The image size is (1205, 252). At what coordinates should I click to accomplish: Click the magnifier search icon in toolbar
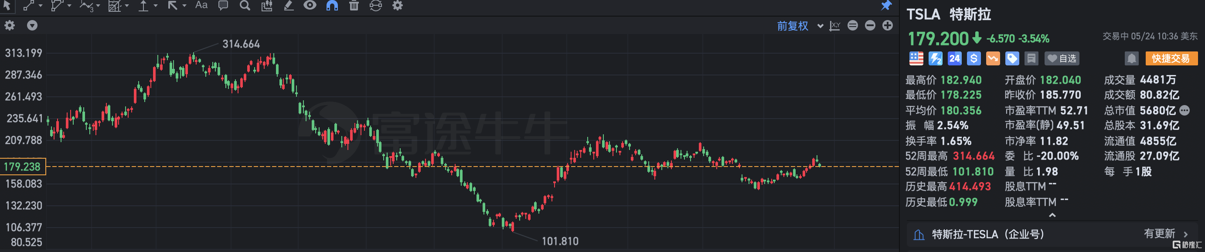click(245, 6)
